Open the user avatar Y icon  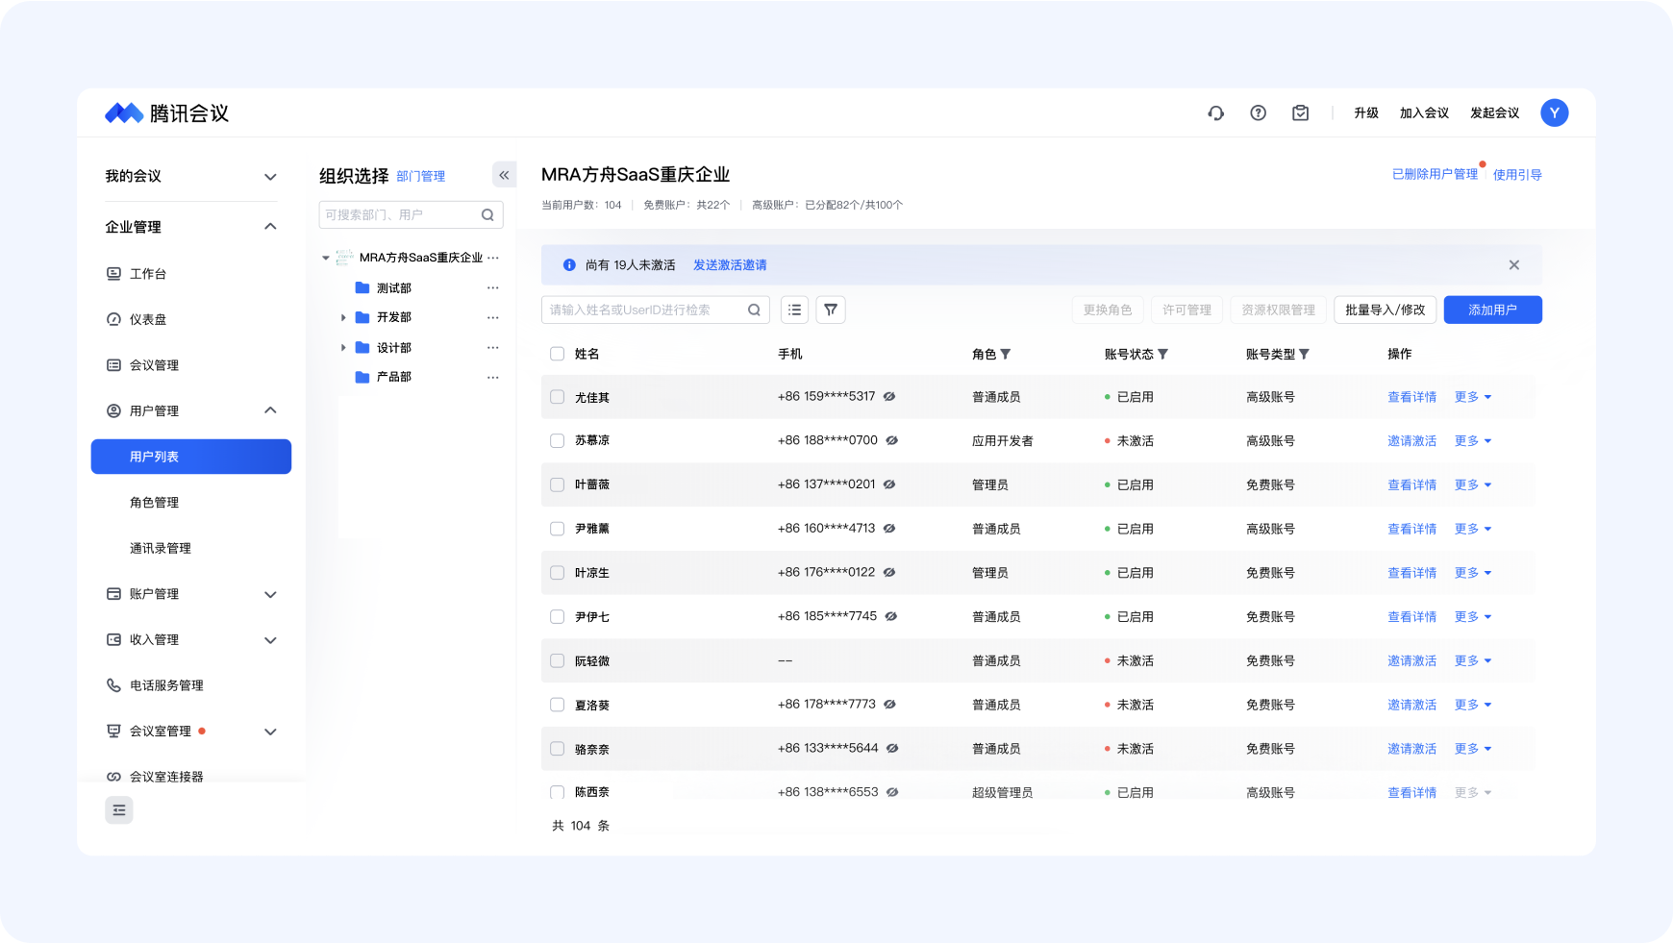click(x=1554, y=113)
